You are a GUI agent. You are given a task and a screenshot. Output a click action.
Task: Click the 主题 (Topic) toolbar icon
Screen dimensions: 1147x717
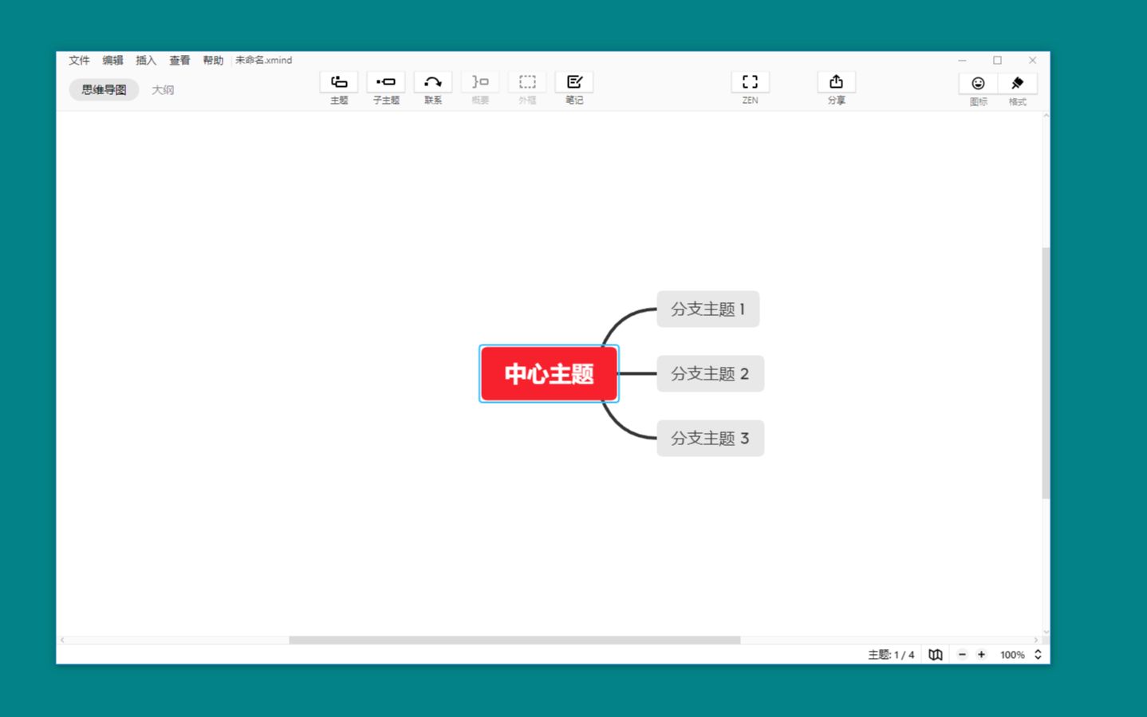coord(339,82)
